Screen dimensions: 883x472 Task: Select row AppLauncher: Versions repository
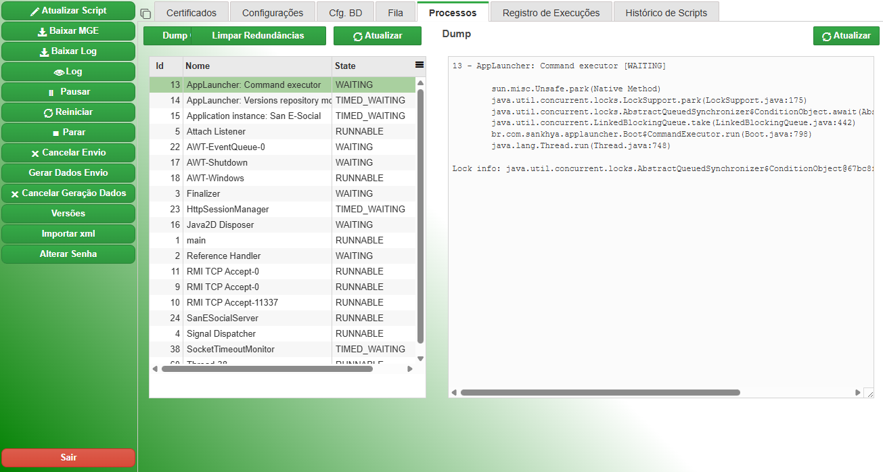click(x=283, y=101)
